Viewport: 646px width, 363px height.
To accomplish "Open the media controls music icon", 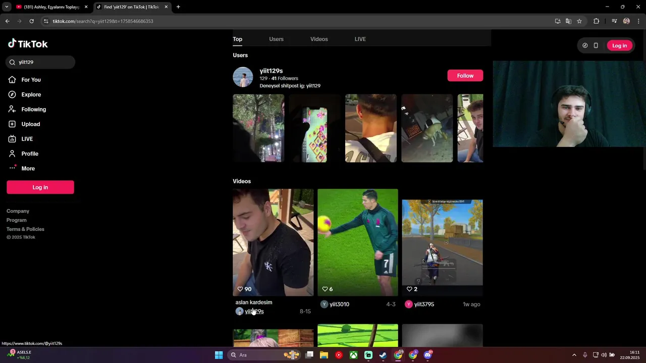I will tap(614, 21).
